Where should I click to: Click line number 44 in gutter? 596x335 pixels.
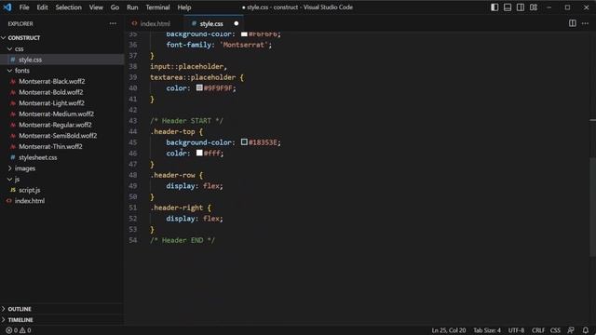(x=132, y=131)
